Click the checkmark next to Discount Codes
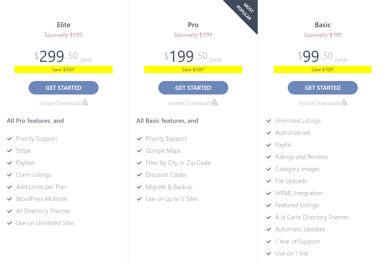This screenshot has height=263, width=385. pos(139,175)
